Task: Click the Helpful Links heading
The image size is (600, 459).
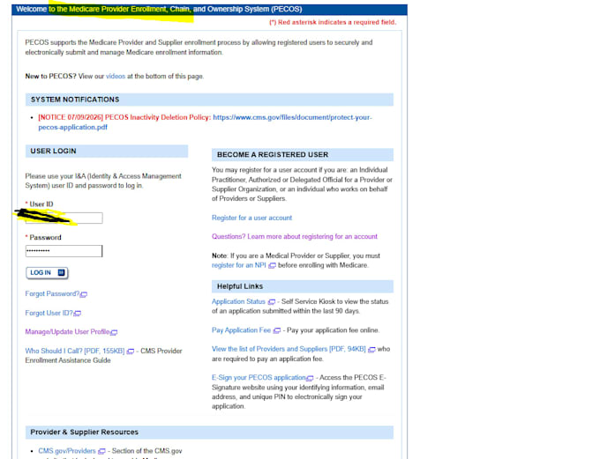Action: (x=240, y=286)
